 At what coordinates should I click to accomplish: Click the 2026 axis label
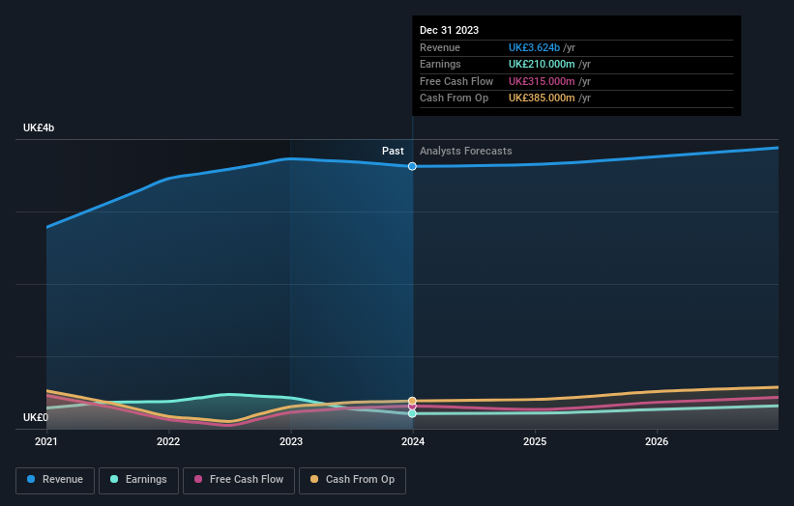[x=657, y=442]
